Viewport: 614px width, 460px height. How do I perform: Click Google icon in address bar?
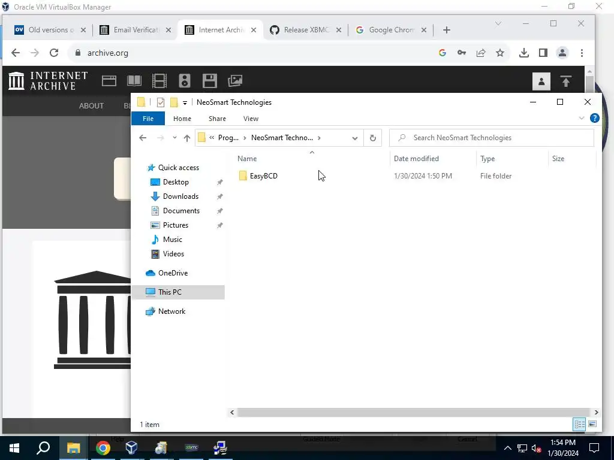(443, 53)
